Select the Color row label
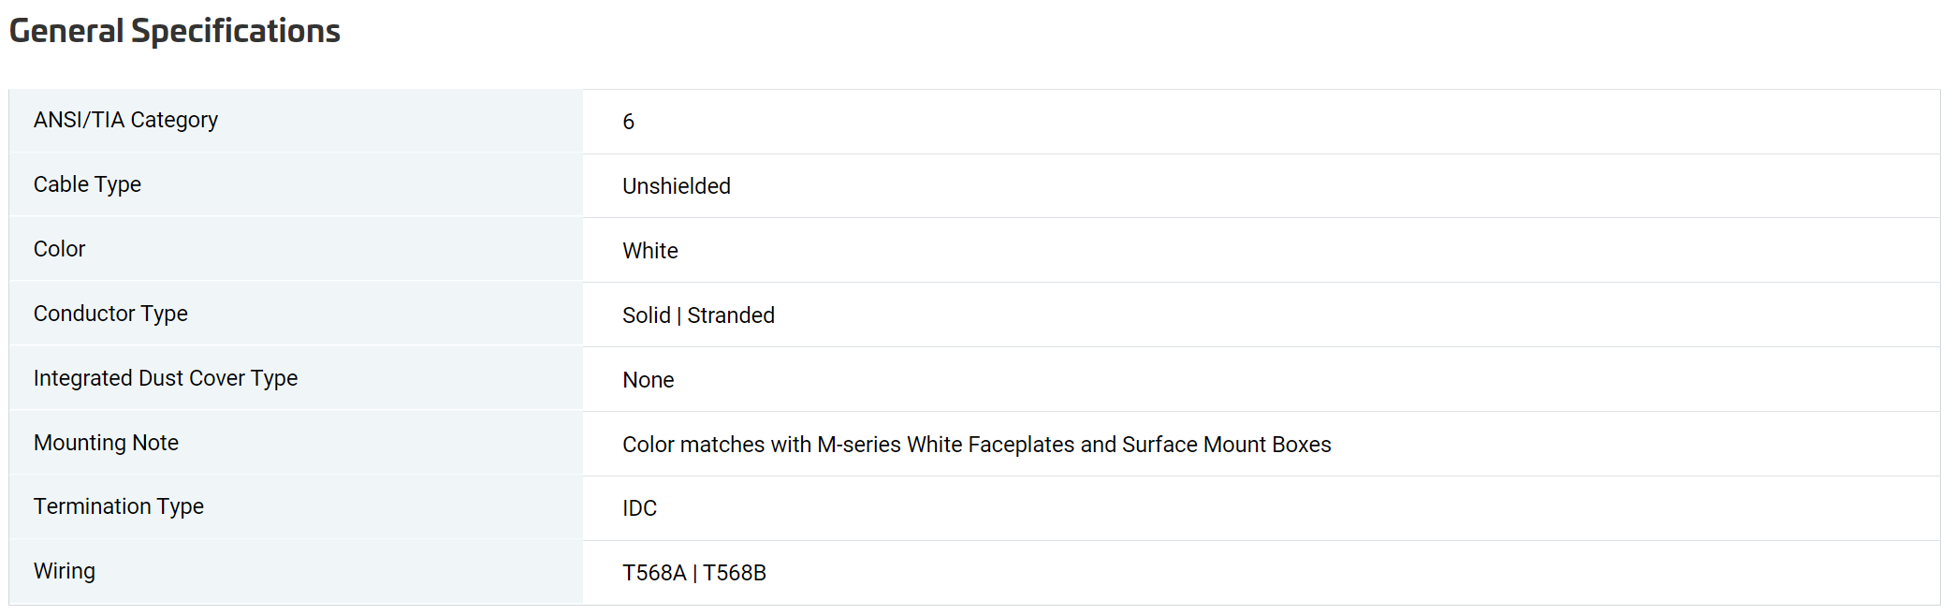Screen dimensions: 1954x615 tap(59, 249)
